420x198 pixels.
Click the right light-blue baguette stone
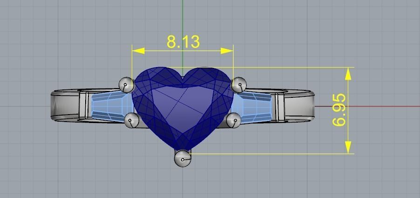point(252,107)
